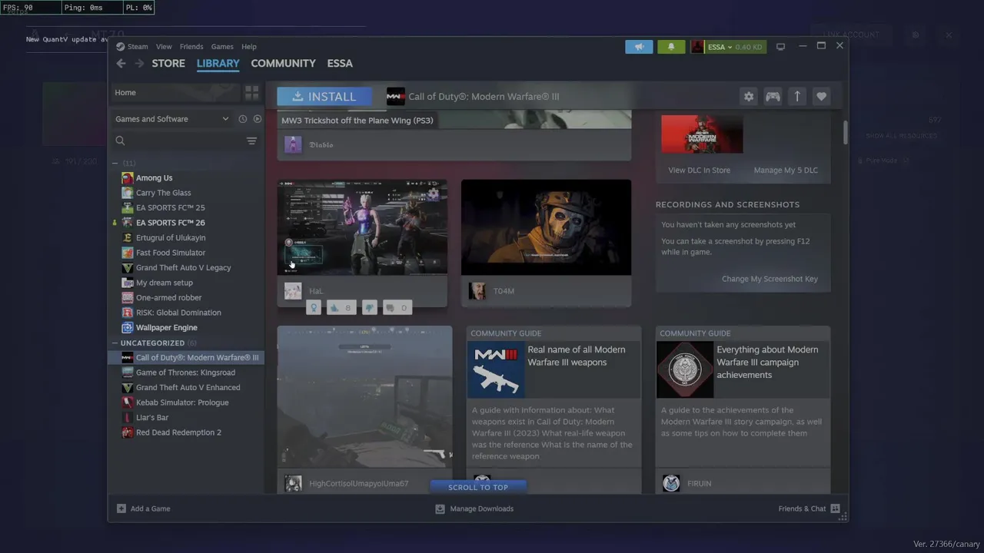Viewport: 984px width, 553px height.
Task: Open the Help menu
Action: (249, 47)
